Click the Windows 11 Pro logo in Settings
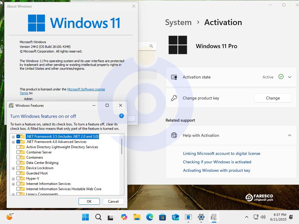Viewport: 299px width, 224px height. click(x=178, y=45)
